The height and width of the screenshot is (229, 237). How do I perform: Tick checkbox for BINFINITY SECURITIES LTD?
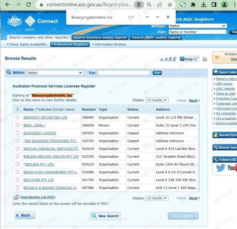17,117
